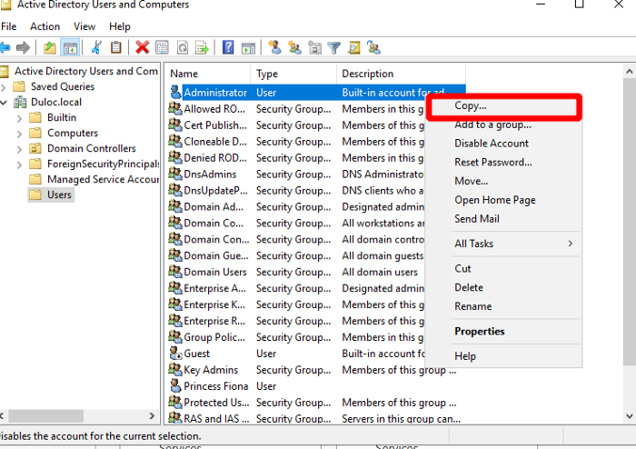
Task: Click the Refresh toolbar icon
Action: [x=183, y=48]
